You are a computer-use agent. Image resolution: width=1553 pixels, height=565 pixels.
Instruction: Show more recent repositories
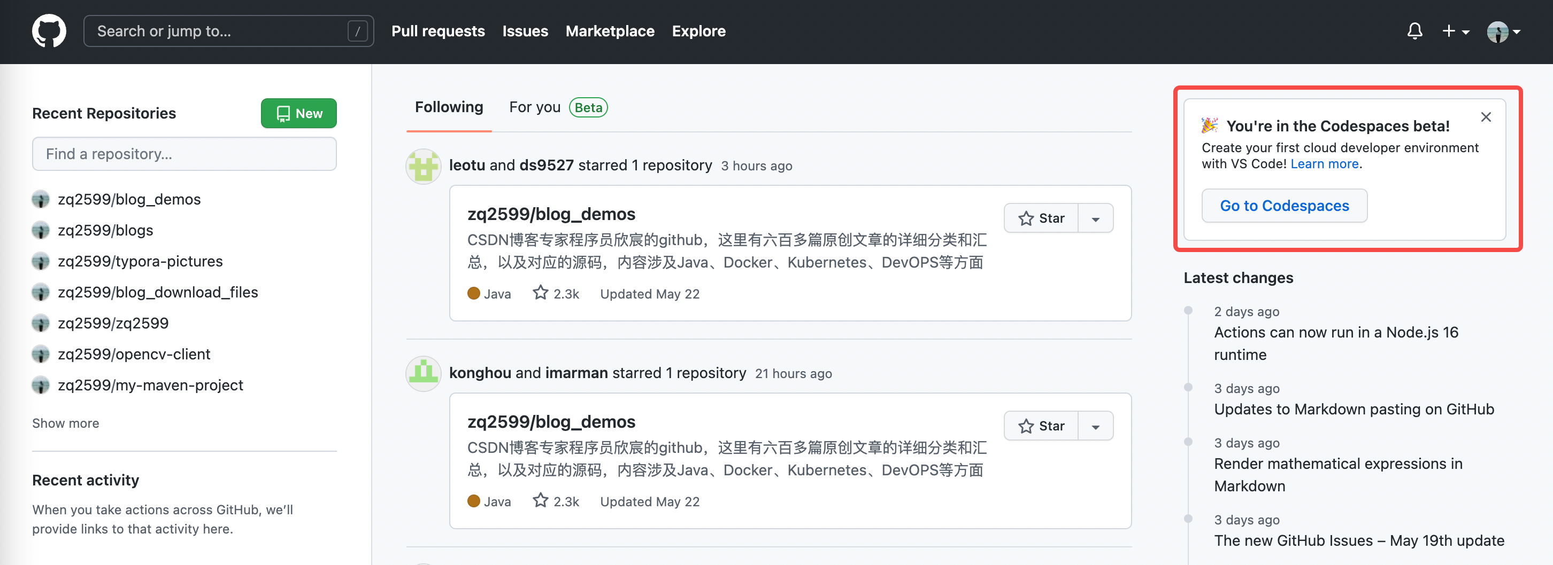tap(65, 423)
